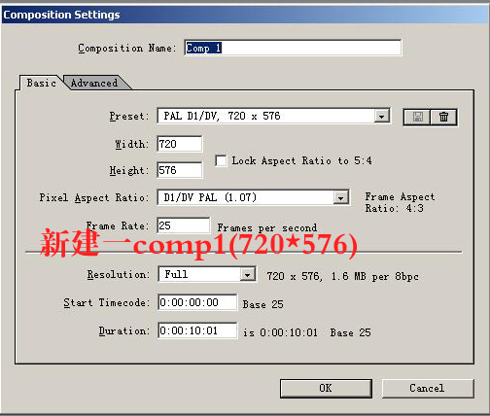490x416 pixels.
Task: Click the 'Frame Aspect Ratio: 4:3' text
Action: 400,202
